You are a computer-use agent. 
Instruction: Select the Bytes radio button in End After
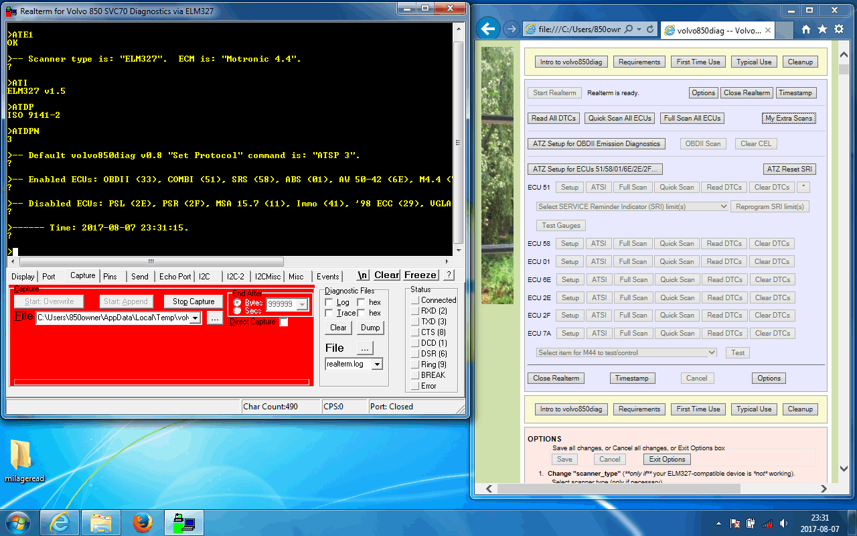point(237,302)
